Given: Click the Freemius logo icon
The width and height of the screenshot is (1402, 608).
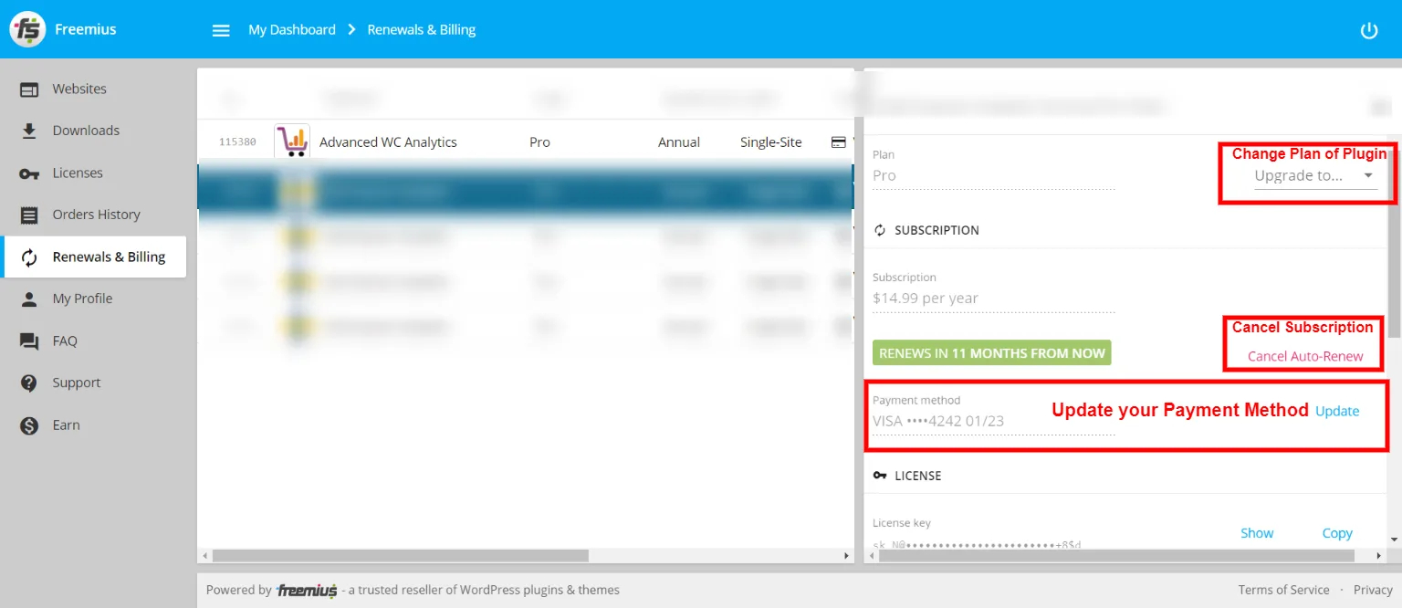Looking at the screenshot, I should tap(27, 29).
